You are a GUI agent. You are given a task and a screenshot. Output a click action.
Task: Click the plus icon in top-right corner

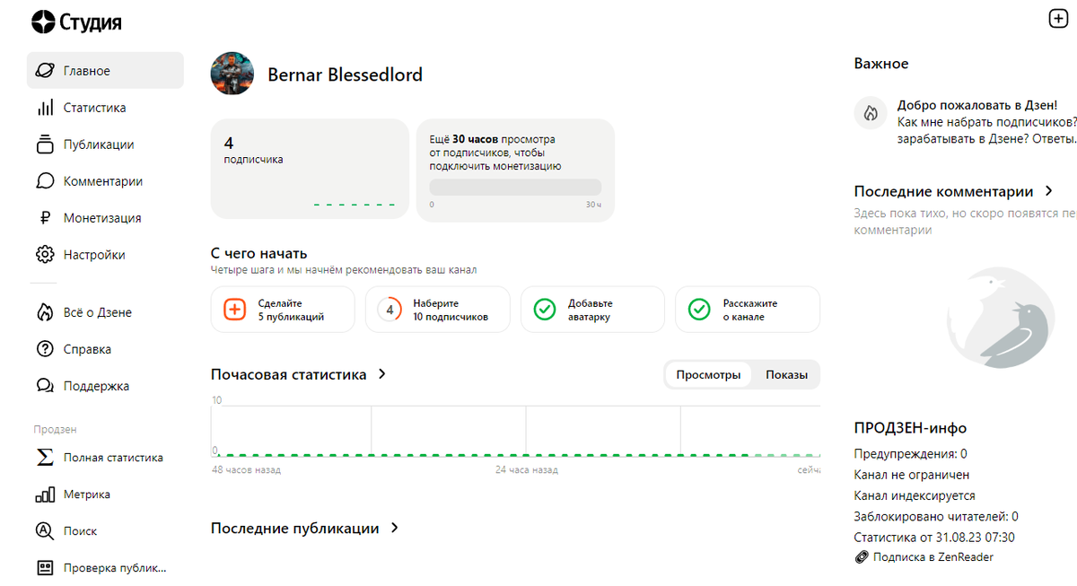click(1057, 18)
